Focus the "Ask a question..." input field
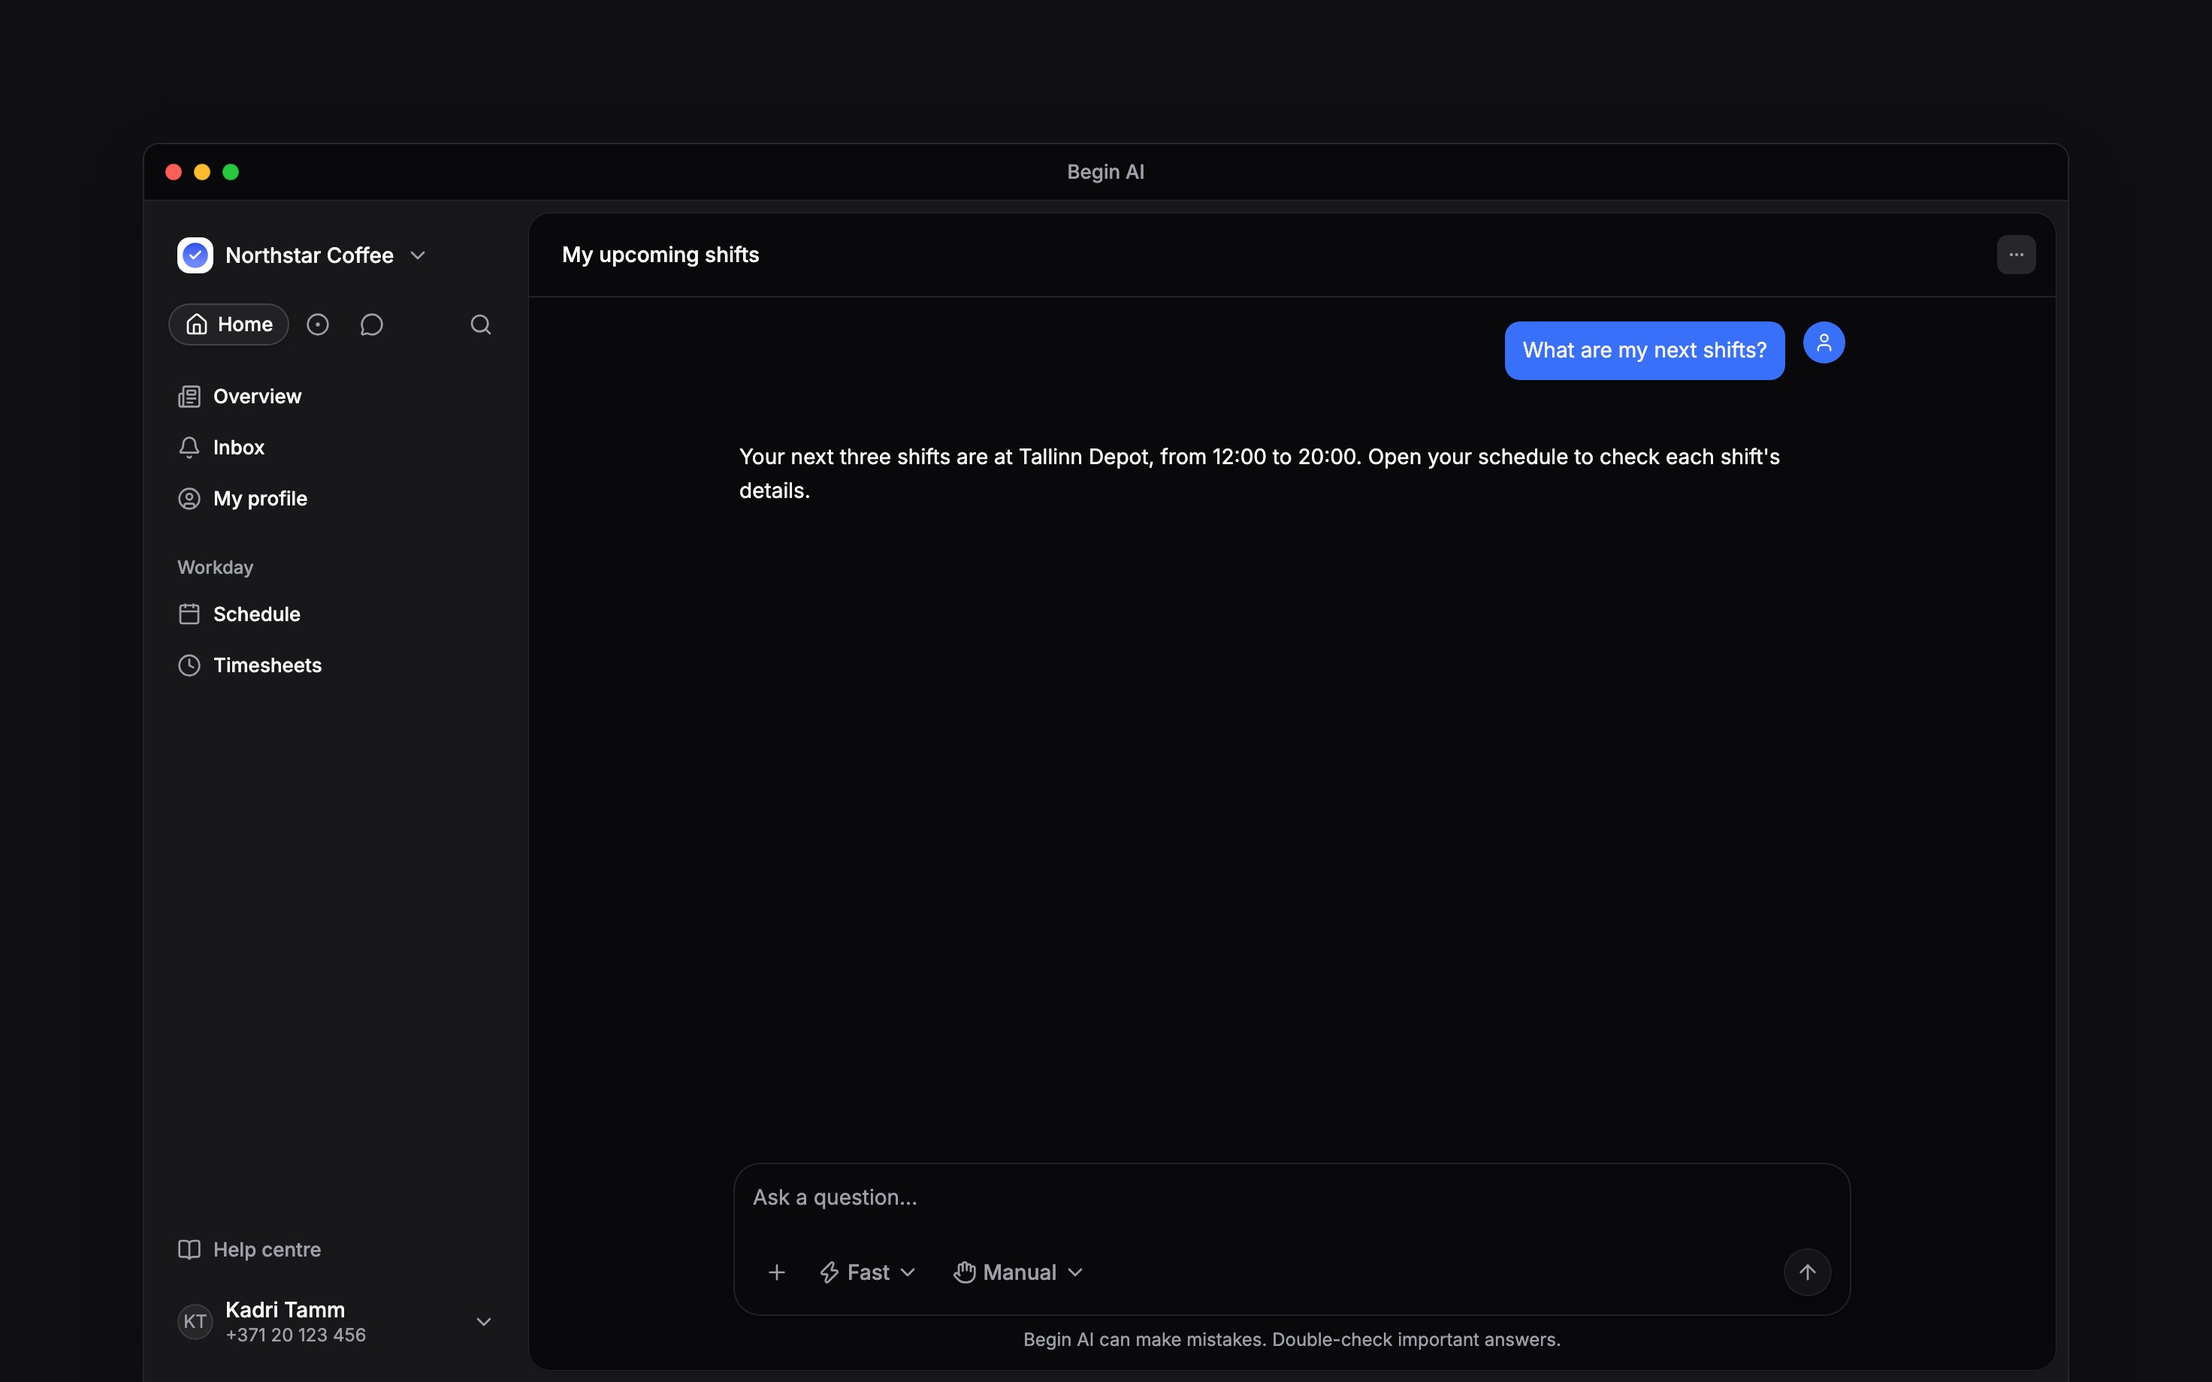 pyautogui.click(x=1292, y=1197)
